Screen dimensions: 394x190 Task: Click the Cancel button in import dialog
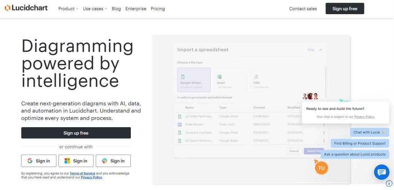point(294,151)
